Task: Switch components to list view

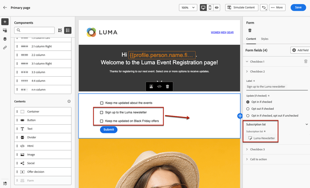Action: [68, 30]
